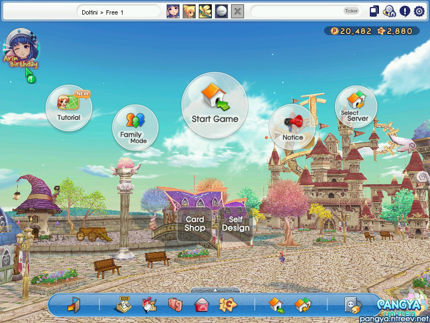Click the exit door icon
The width and height of the screenshot is (430, 323).
74,305
